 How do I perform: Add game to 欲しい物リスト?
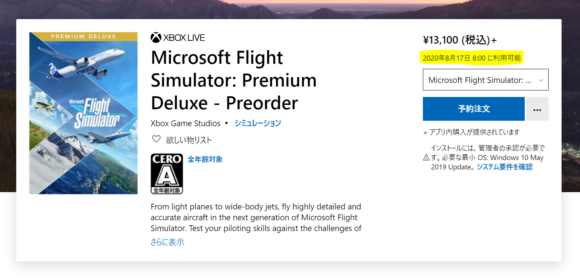tap(189, 139)
